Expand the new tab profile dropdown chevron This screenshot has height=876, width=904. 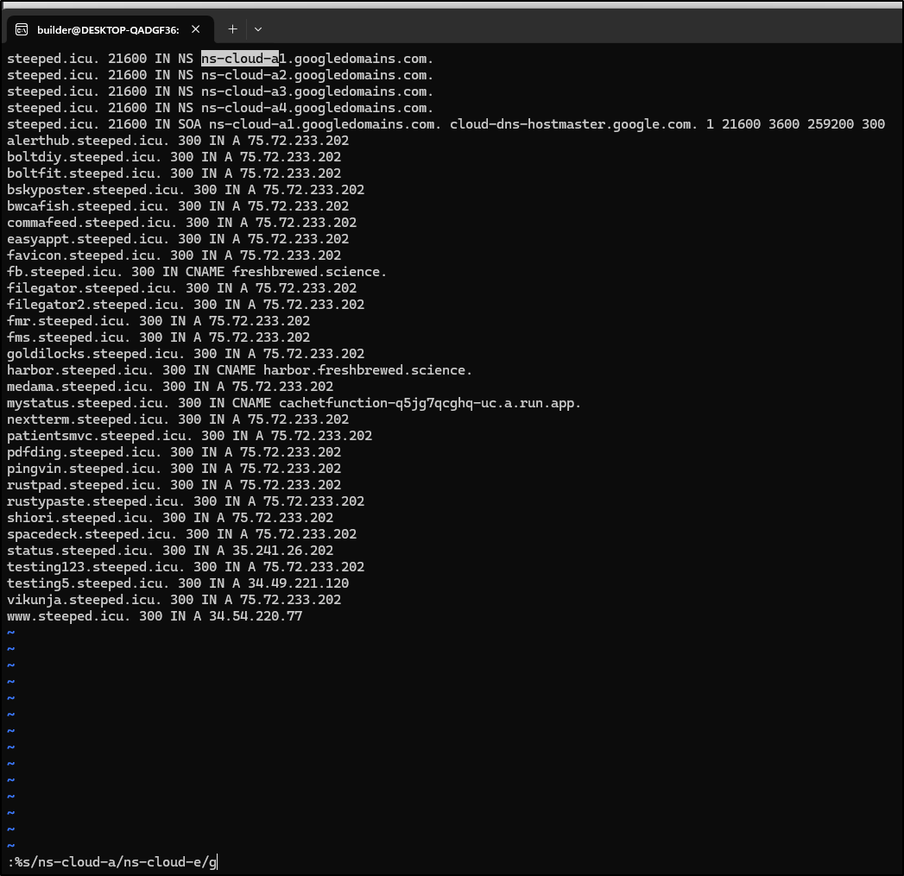[257, 29]
